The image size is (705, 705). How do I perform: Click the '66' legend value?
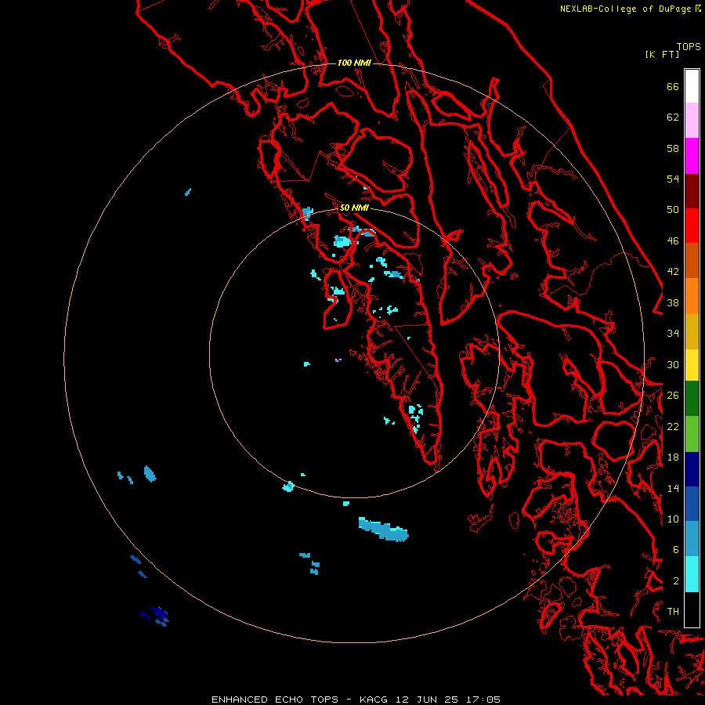673,86
